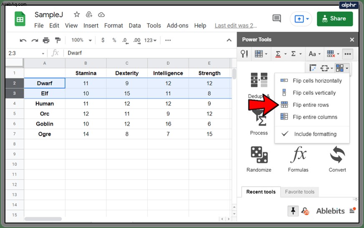
Task: Collapse the header with the up chevron
Action: click(229, 40)
